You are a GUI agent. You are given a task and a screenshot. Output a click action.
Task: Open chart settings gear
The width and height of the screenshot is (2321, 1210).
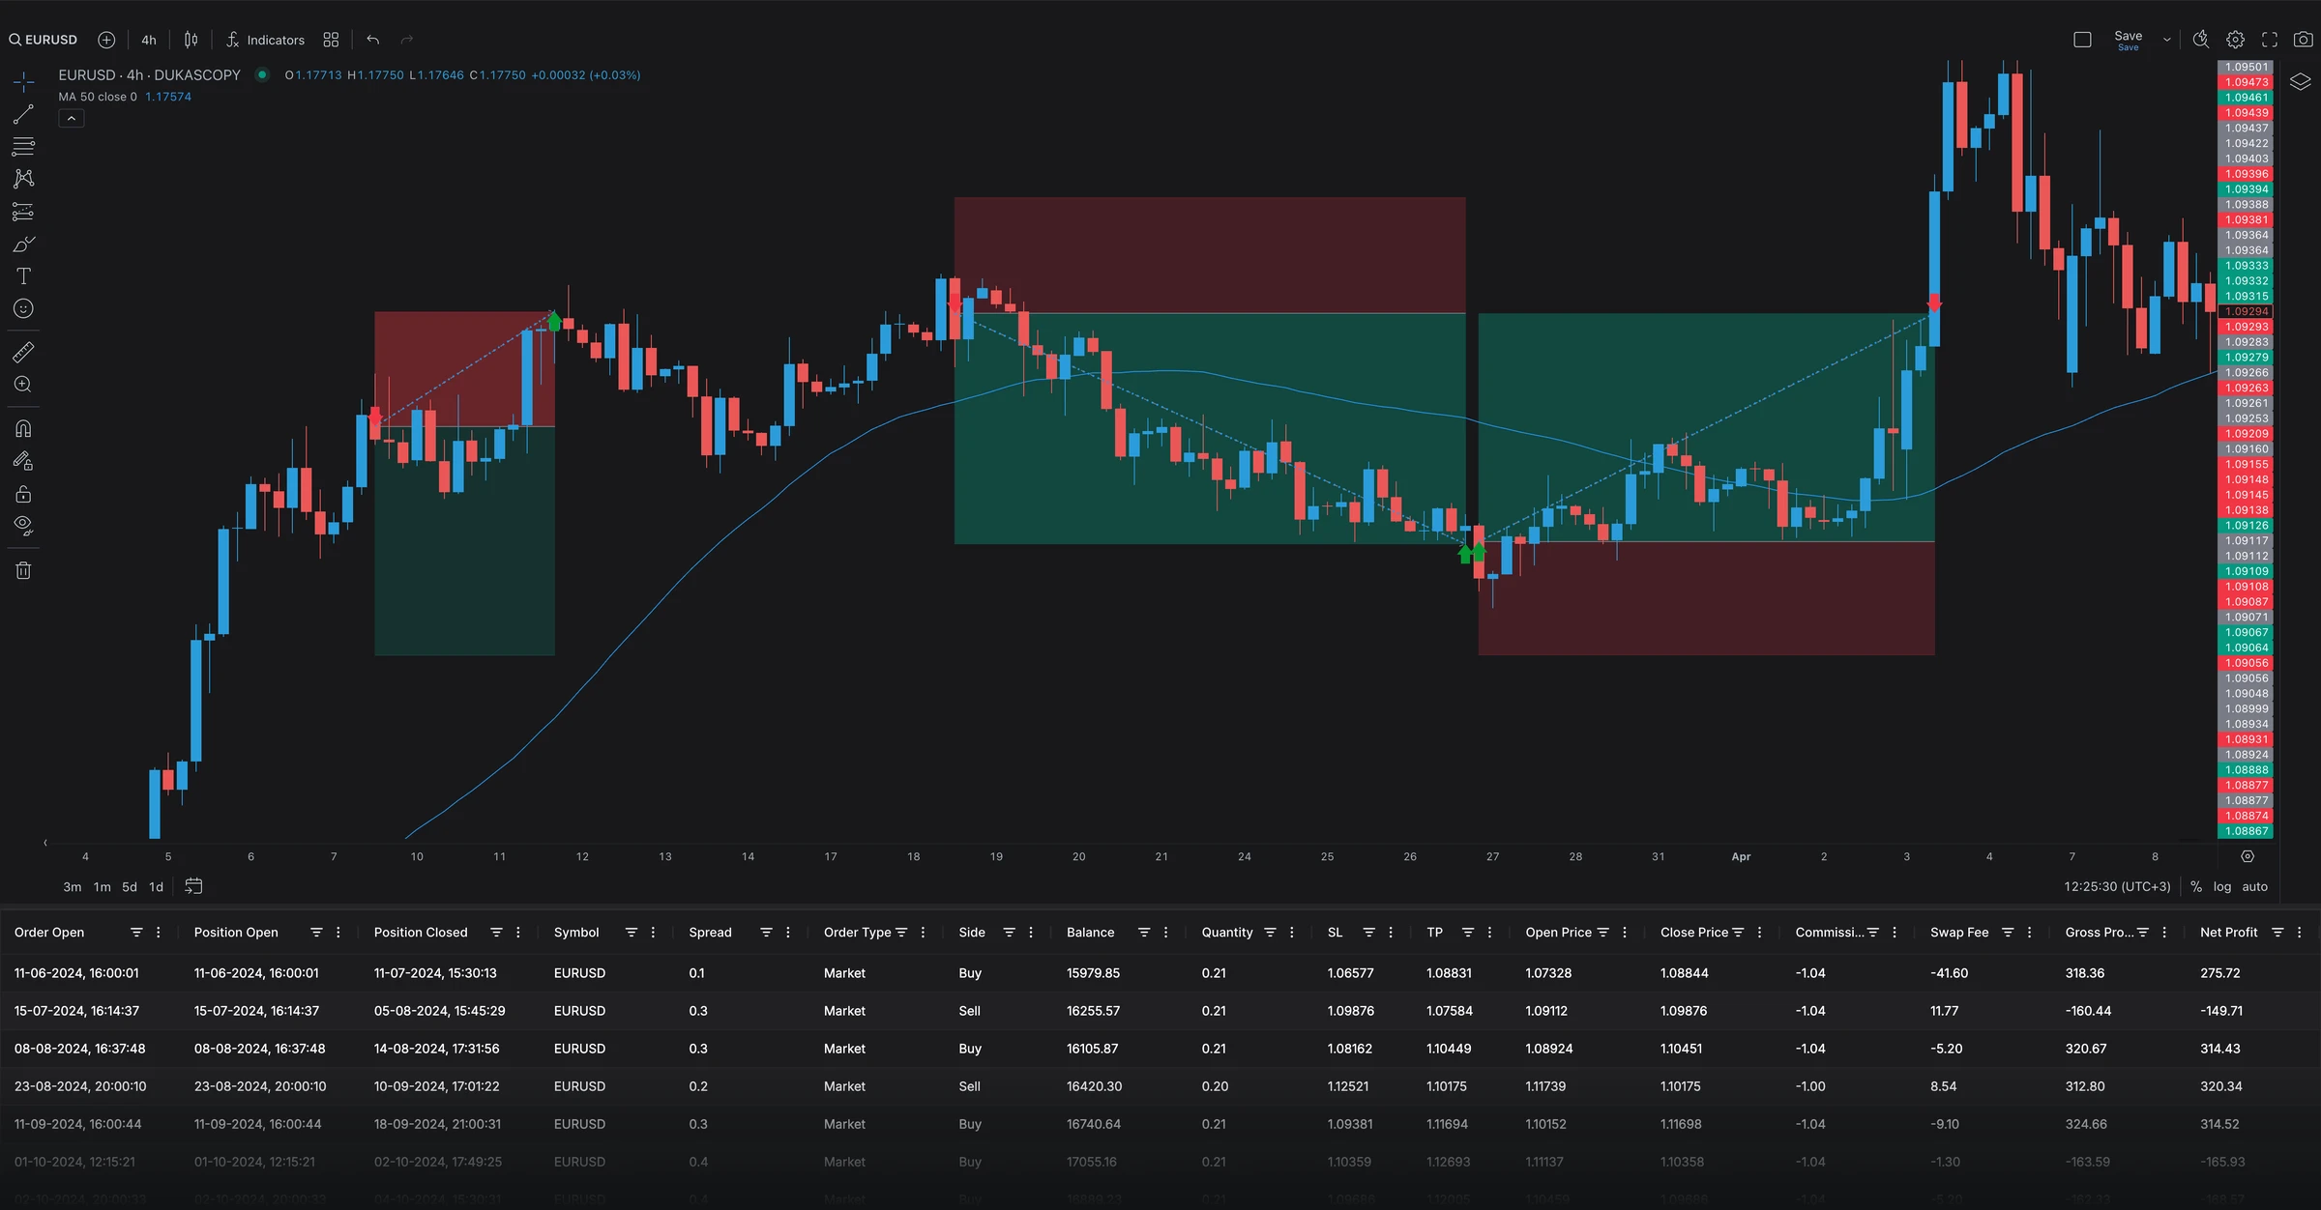point(2235,40)
